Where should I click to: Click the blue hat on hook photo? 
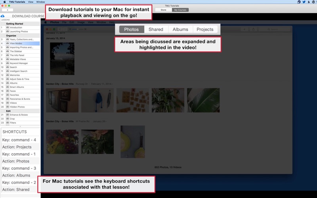tap(97, 100)
